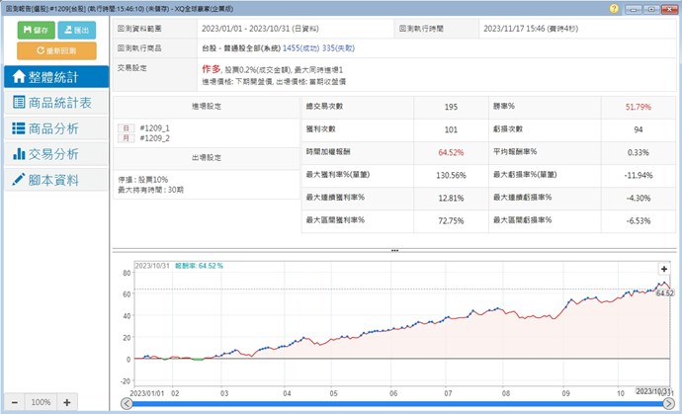682x414 pixels.
Task: Click the yellow help question mark icon
Action: [615, 7]
